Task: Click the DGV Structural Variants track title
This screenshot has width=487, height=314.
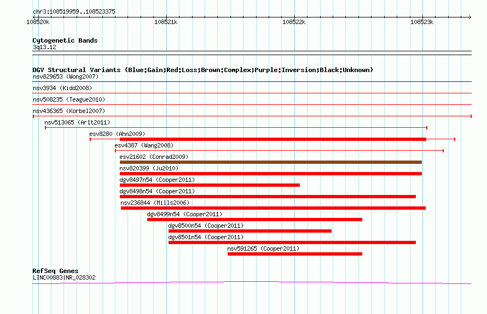Action: (x=202, y=70)
